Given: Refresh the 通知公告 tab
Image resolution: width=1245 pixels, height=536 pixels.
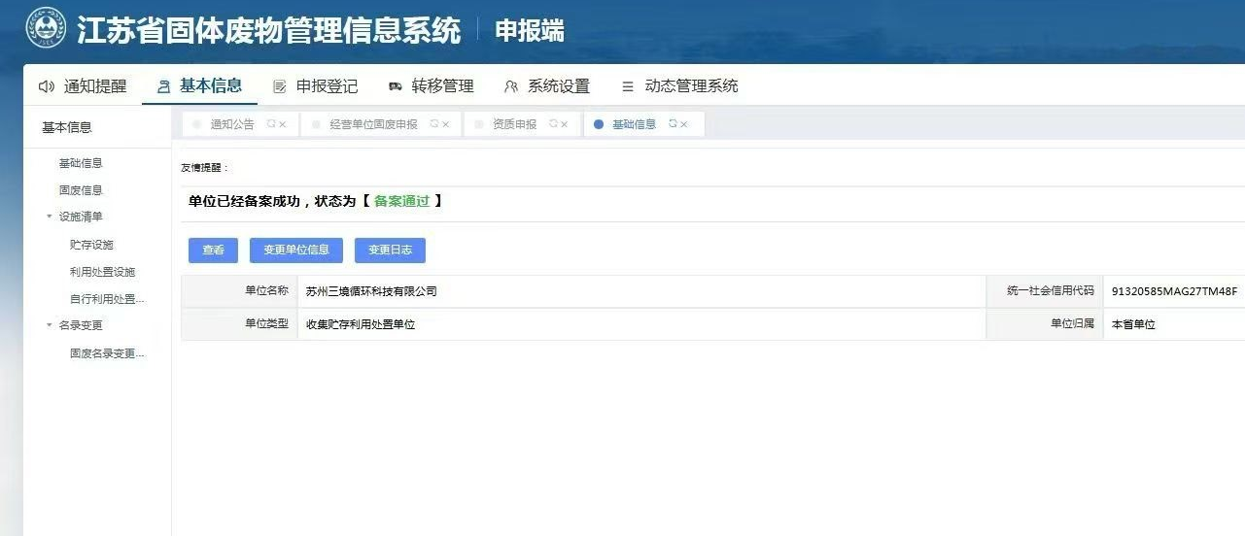Looking at the screenshot, I should point(271,124).
